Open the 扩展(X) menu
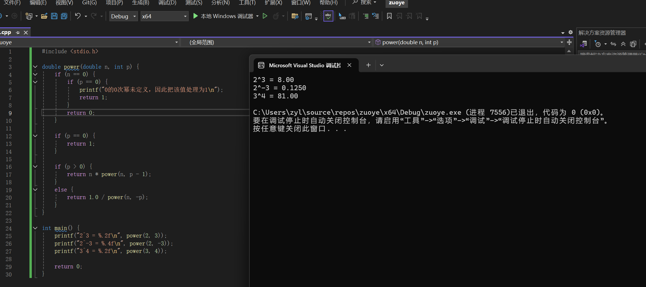Image resolution: width=646 pixels, height=287 pixels. point(273,3)
